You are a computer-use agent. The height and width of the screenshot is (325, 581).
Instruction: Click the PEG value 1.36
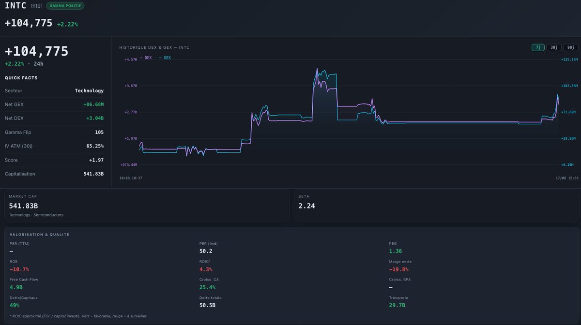click(x=396, y=251)
